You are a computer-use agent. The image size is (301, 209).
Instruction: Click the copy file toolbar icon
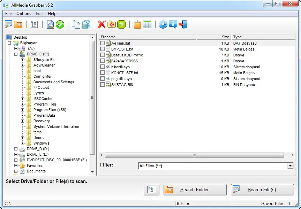click(76, 24)
